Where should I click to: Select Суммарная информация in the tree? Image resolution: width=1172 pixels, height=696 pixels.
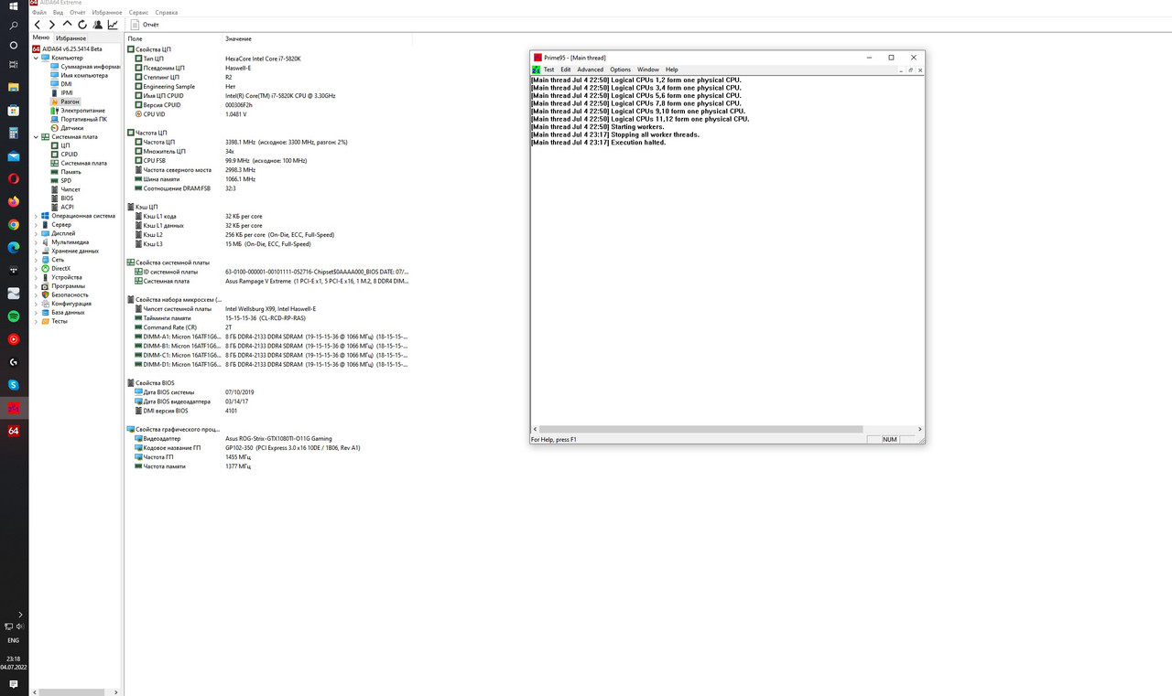(x=90, y=67)
